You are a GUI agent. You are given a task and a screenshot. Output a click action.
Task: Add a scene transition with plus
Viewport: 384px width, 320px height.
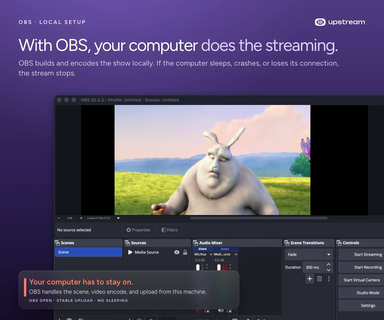[310, 279]
